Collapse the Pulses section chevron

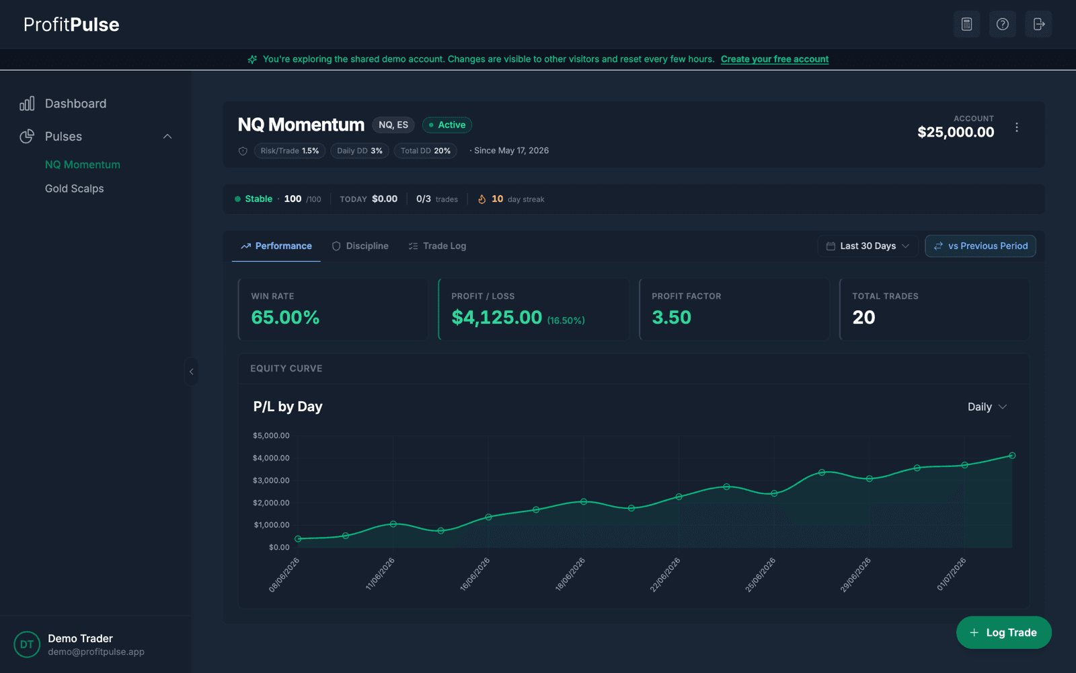click(x=167, y=137)
